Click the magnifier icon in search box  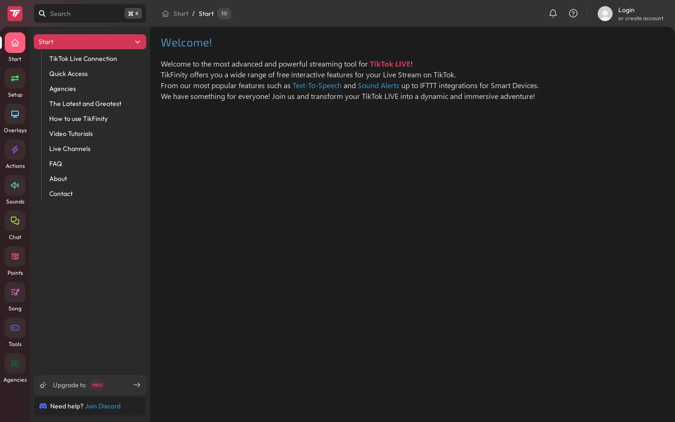42,14
